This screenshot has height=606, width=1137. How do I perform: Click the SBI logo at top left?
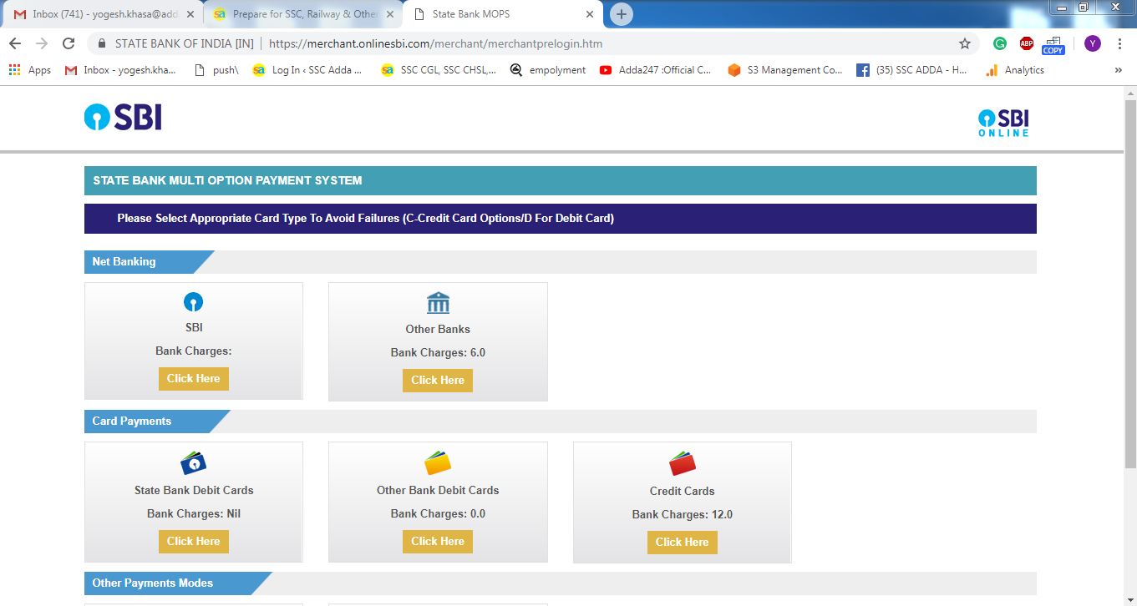[123, 118]
